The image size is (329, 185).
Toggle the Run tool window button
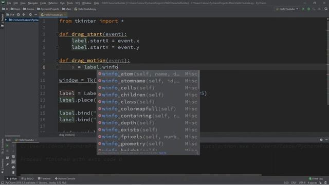12,179
